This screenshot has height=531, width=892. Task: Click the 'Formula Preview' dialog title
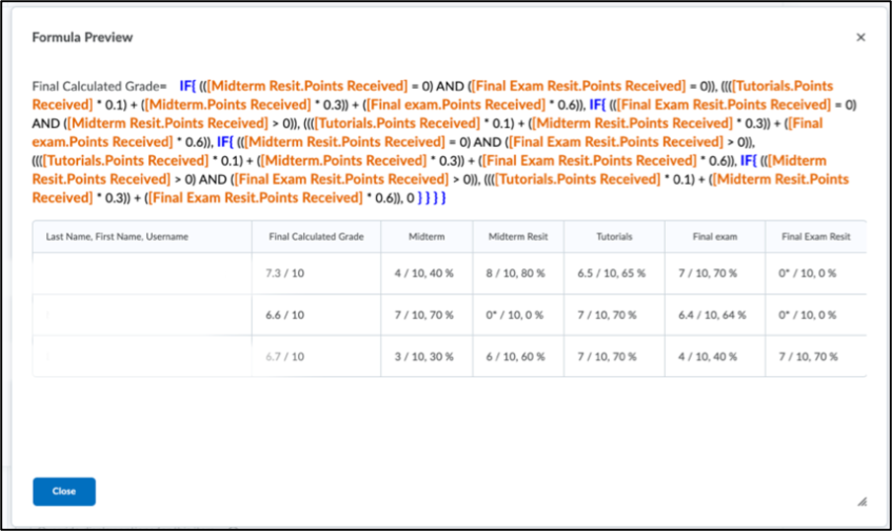pyautogui.click(x=83, y=38)
